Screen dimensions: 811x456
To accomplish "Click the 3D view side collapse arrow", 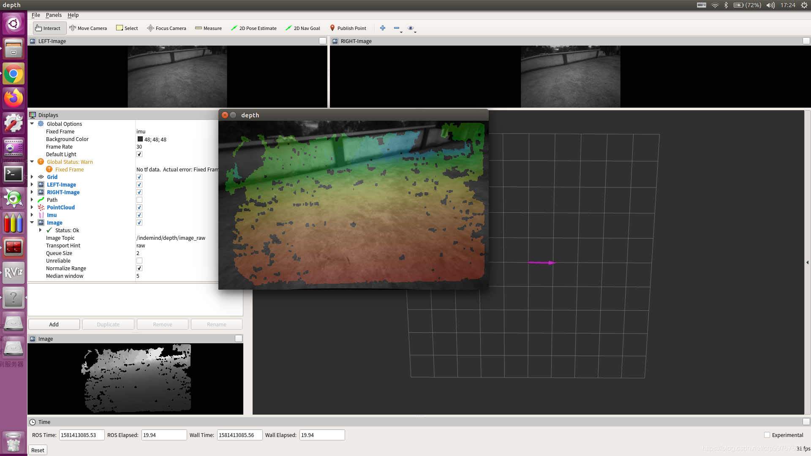I will 808,263.
